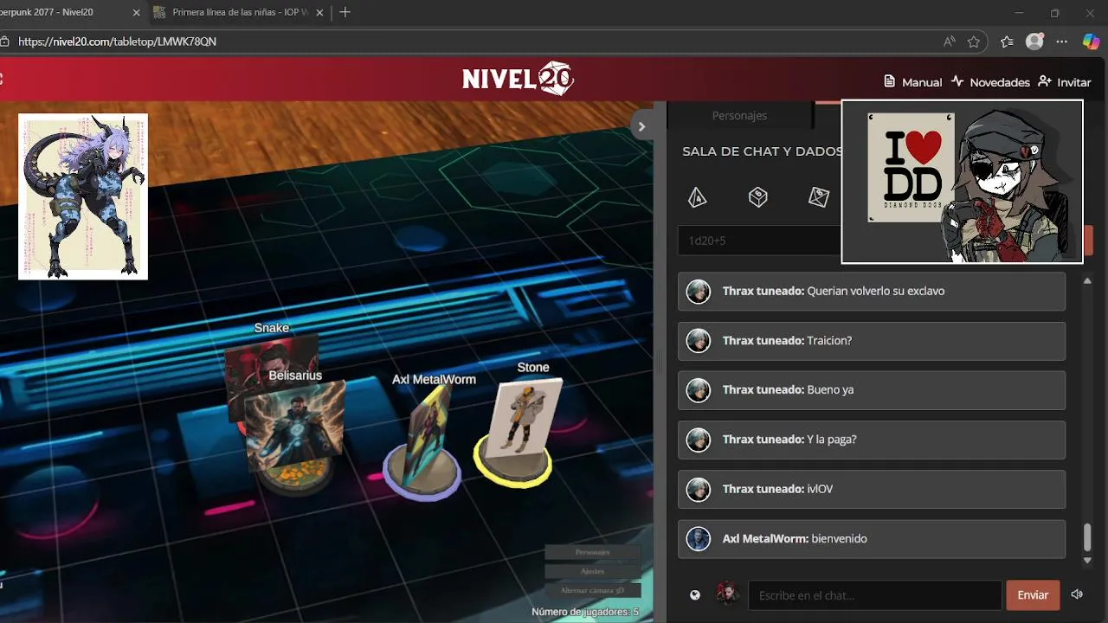1108x623 pixels.
Task: Click your avatar next to chat input
Action: pyautogui.click(x=728, y=594)
